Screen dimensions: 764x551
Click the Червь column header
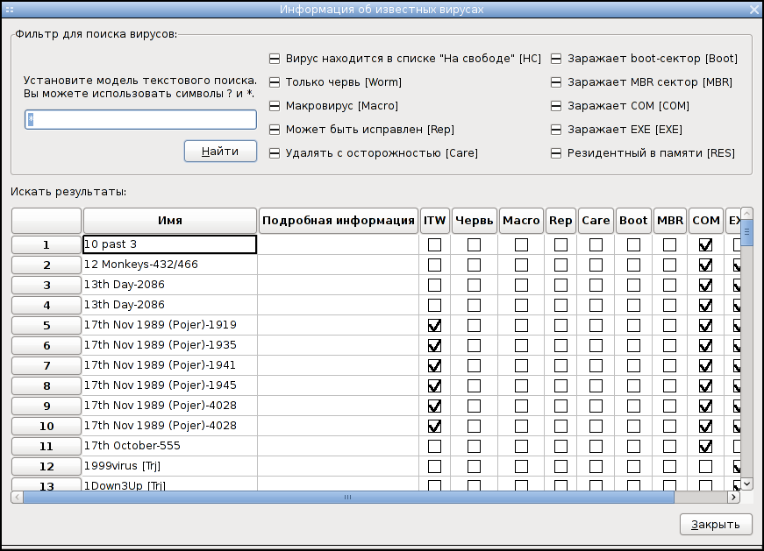(x=474, y=221)
